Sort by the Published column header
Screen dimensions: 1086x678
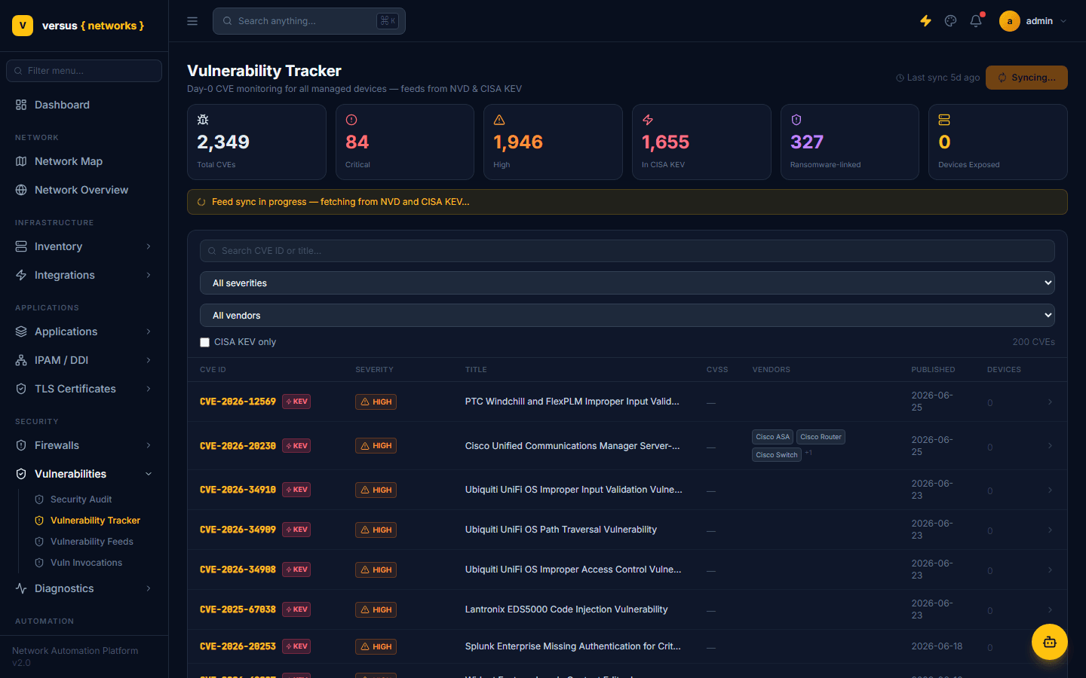click(x=933, y=370)
